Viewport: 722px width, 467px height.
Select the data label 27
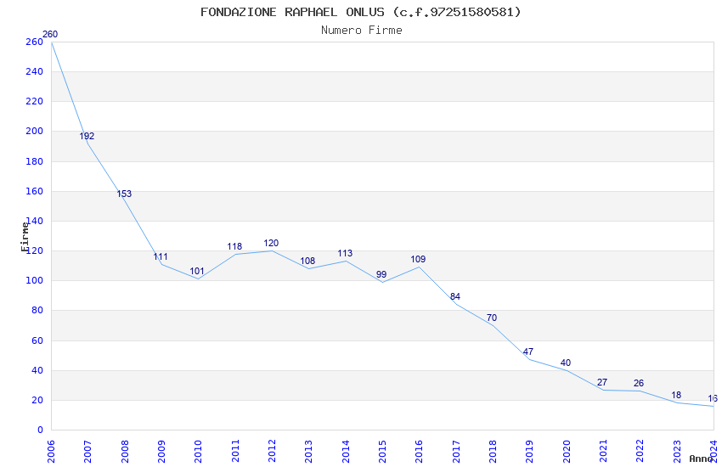coord(602,382)
